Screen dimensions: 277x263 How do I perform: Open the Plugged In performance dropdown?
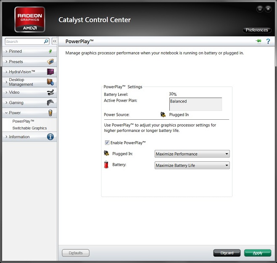pos(192,154)
